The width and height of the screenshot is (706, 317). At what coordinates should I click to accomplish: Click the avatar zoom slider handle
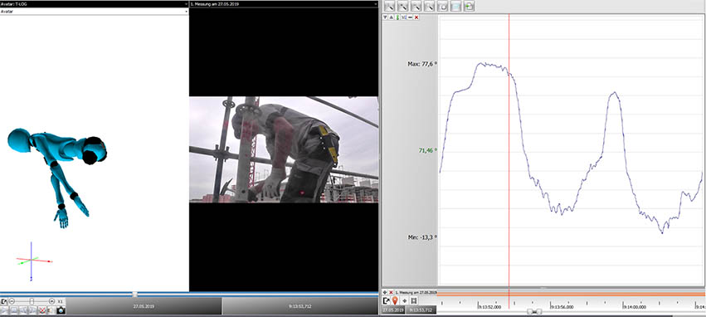(x=32, y=300)
